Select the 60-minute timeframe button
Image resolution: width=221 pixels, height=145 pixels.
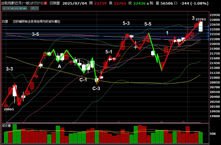point(24,8)
